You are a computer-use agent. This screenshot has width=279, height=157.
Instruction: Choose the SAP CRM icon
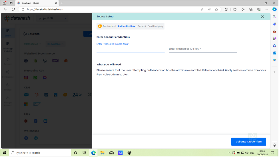coord(37,104)
